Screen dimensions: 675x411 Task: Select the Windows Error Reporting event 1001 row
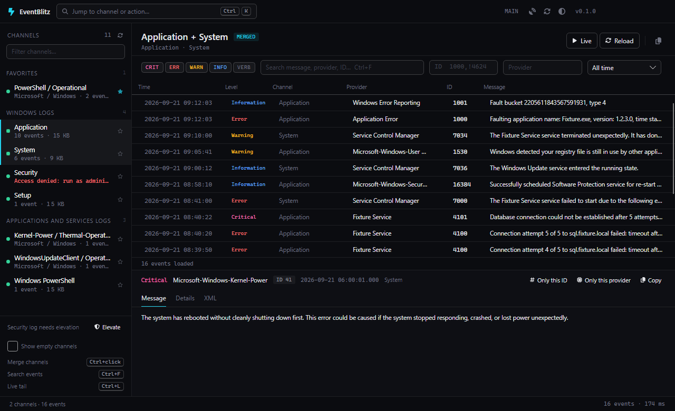click(x=403, y=103)
